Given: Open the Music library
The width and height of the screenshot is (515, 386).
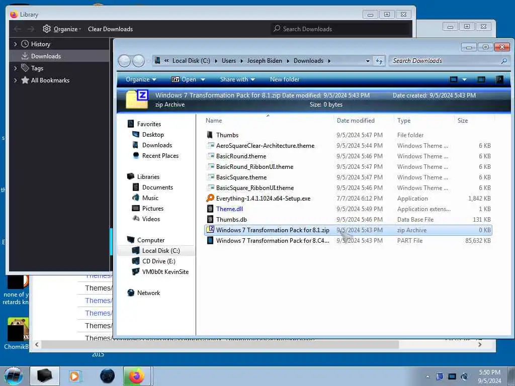Looking at the screenshot, I should (x=150, y=198).
